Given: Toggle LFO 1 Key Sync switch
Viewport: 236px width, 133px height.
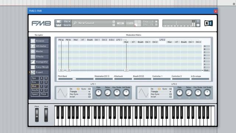Looking at the screenshot, I should (89, 94).
